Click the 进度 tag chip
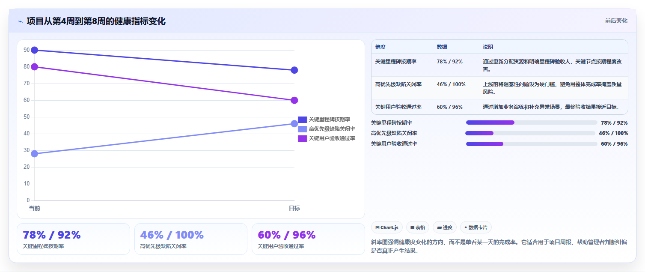645x272 pixels. pyautogui.click(x=445, y=227)
